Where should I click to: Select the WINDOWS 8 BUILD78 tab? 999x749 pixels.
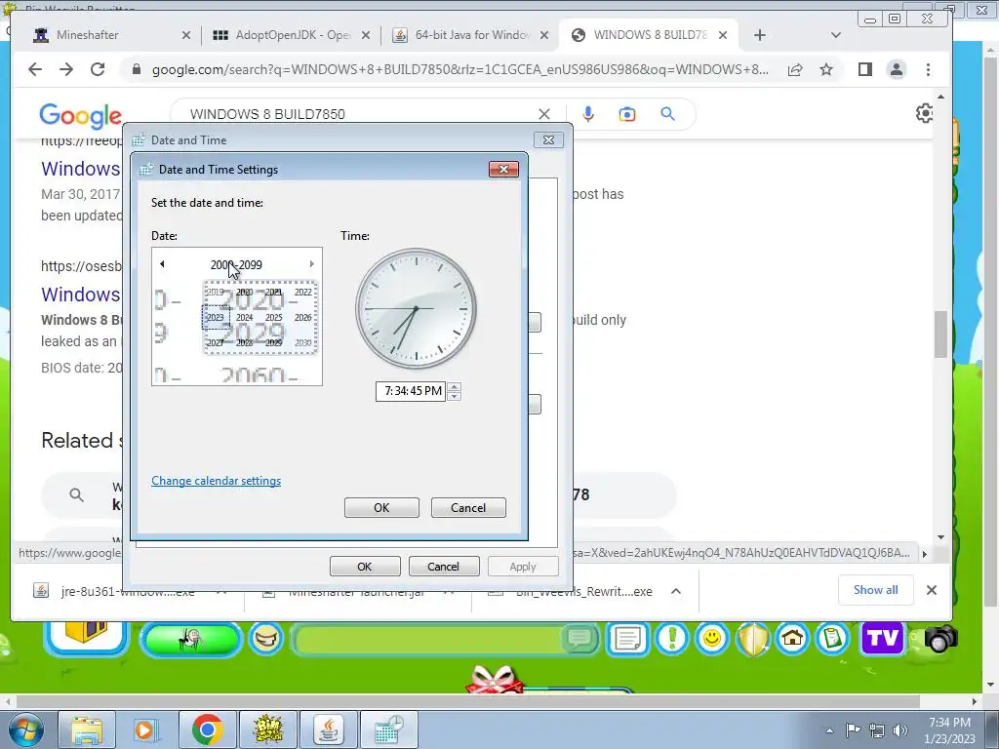click(650, 35)
